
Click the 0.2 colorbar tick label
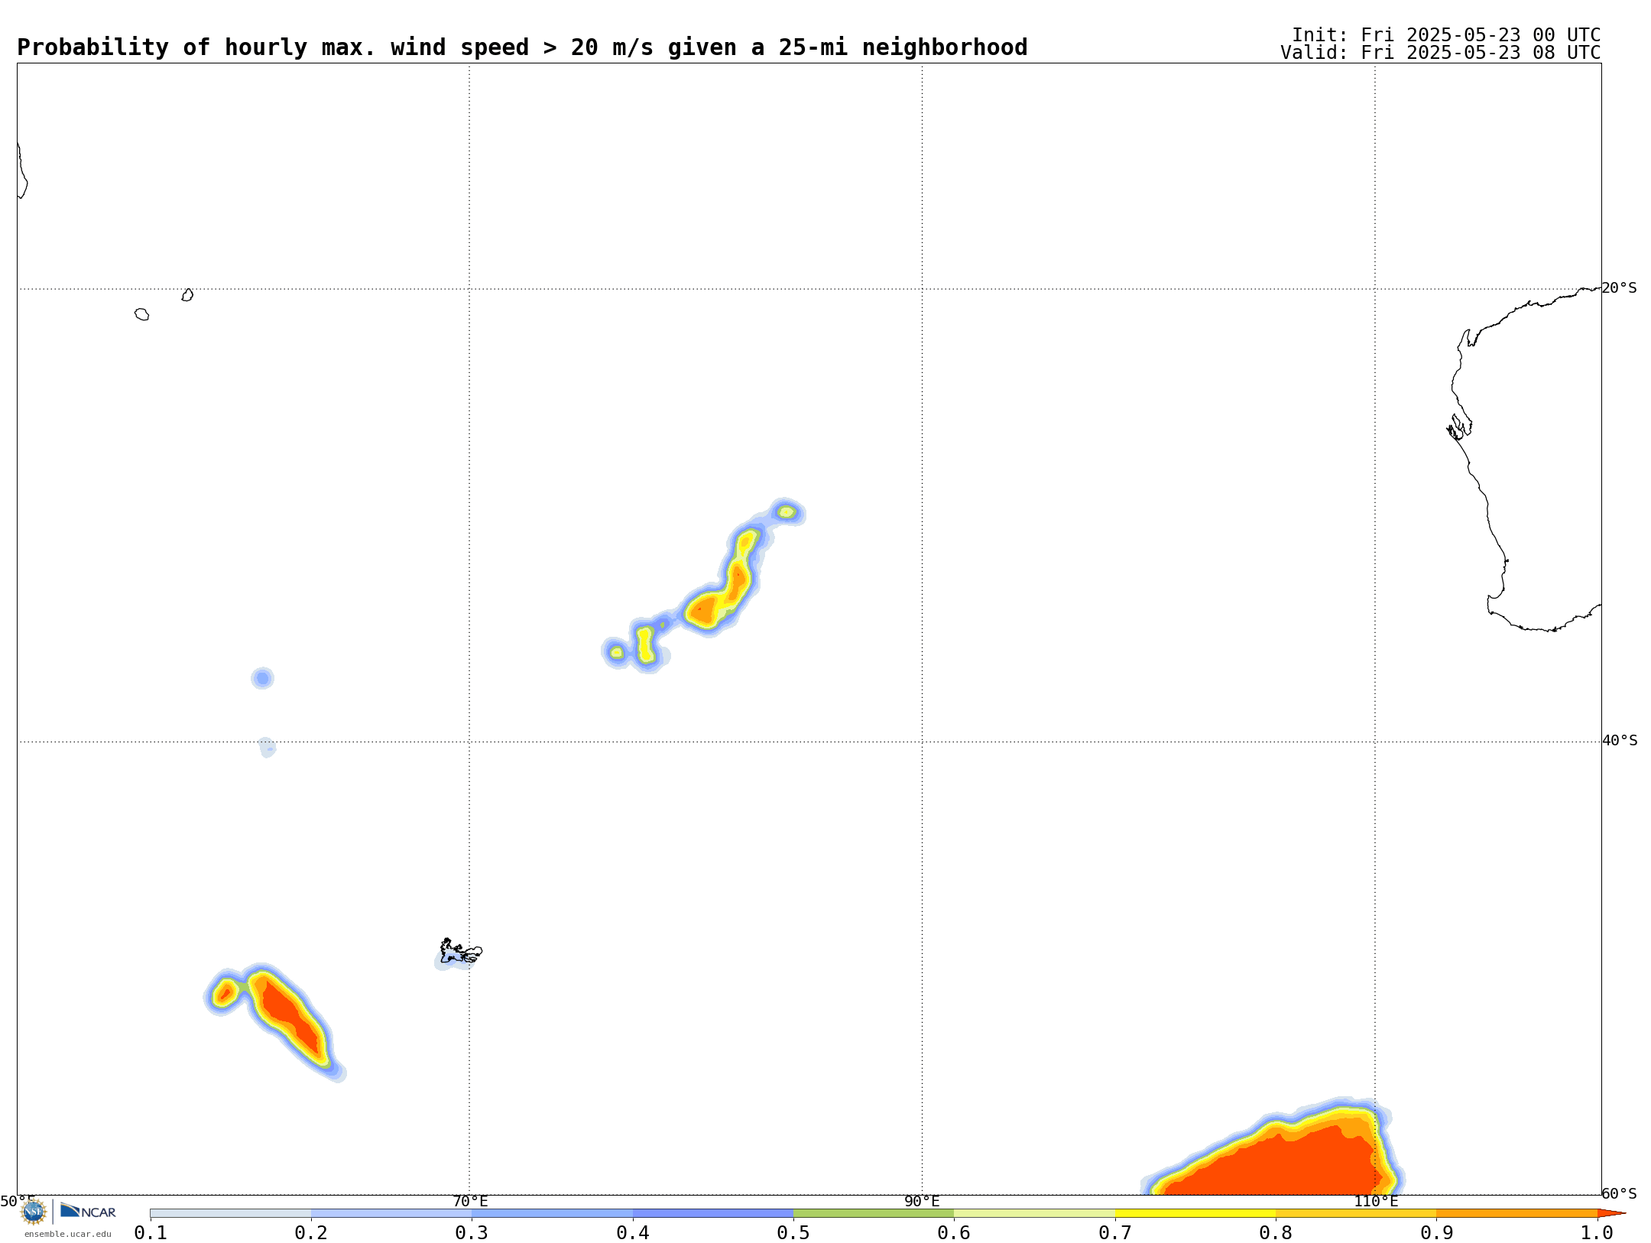pyautogui.click(x=311, y=1232)
